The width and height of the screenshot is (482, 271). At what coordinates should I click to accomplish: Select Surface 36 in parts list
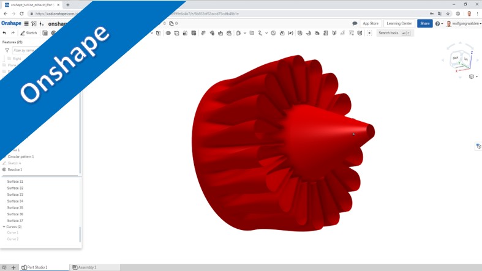15,214
